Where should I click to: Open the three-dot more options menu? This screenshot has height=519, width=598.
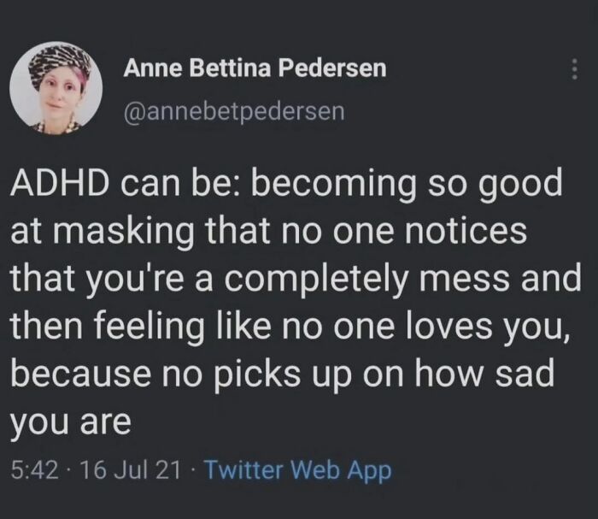575,68
